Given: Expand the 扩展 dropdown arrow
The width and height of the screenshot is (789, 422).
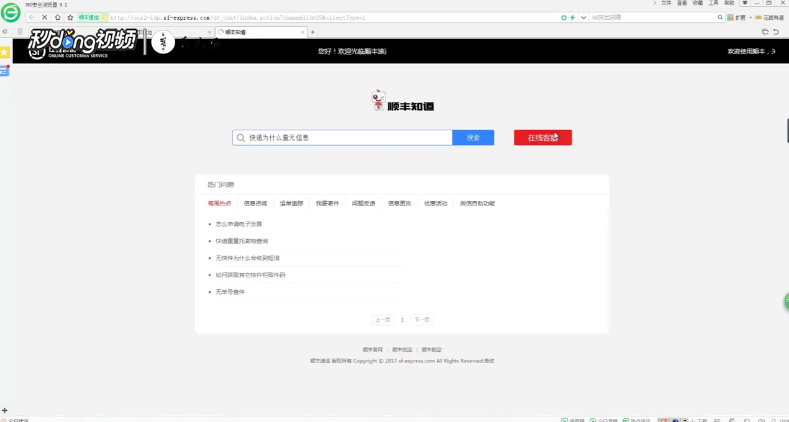Looking at the screenshot, I should coord(750,17).
